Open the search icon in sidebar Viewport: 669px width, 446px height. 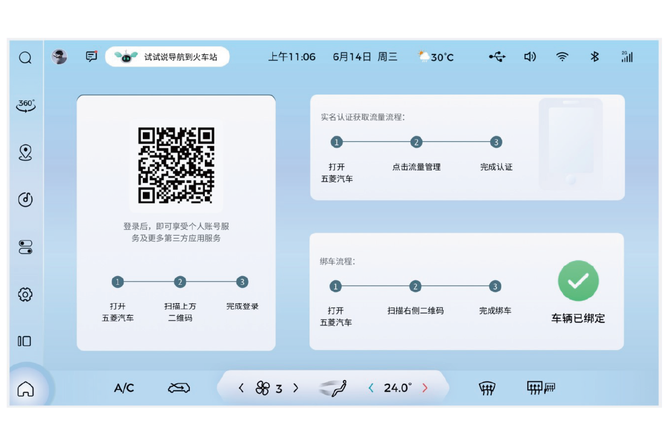(x=25, y=58)
